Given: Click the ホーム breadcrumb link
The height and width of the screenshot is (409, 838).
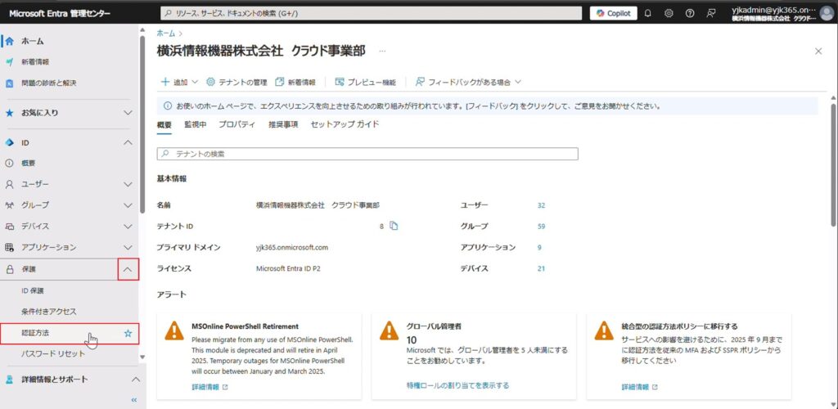Looking at the screenshot, I should (165, 33).
